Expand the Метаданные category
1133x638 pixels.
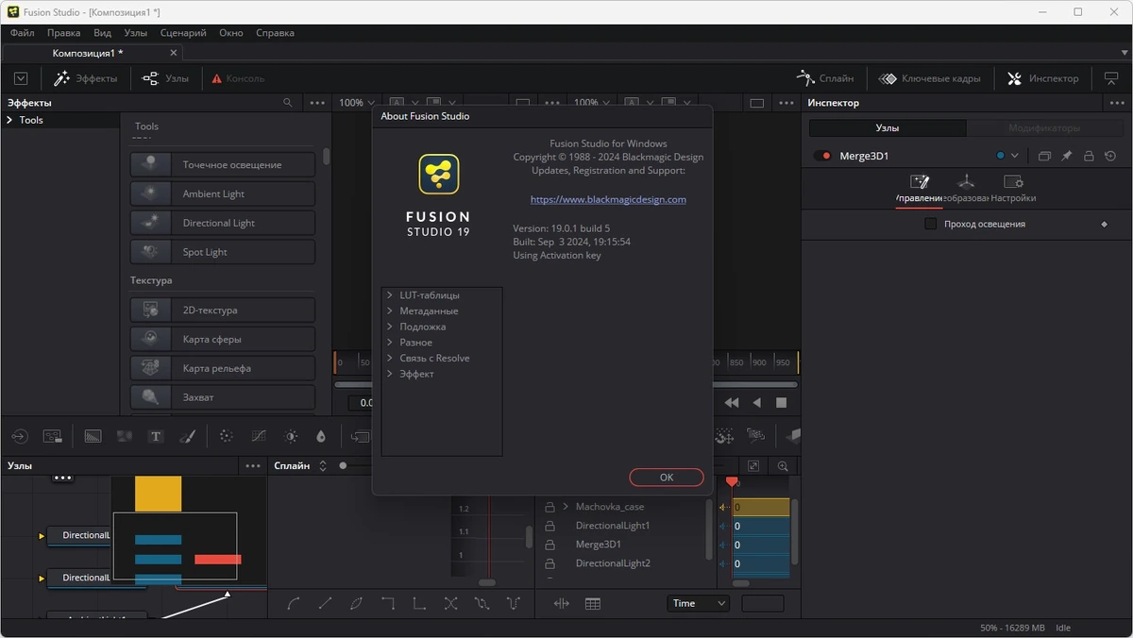point(389,311)
